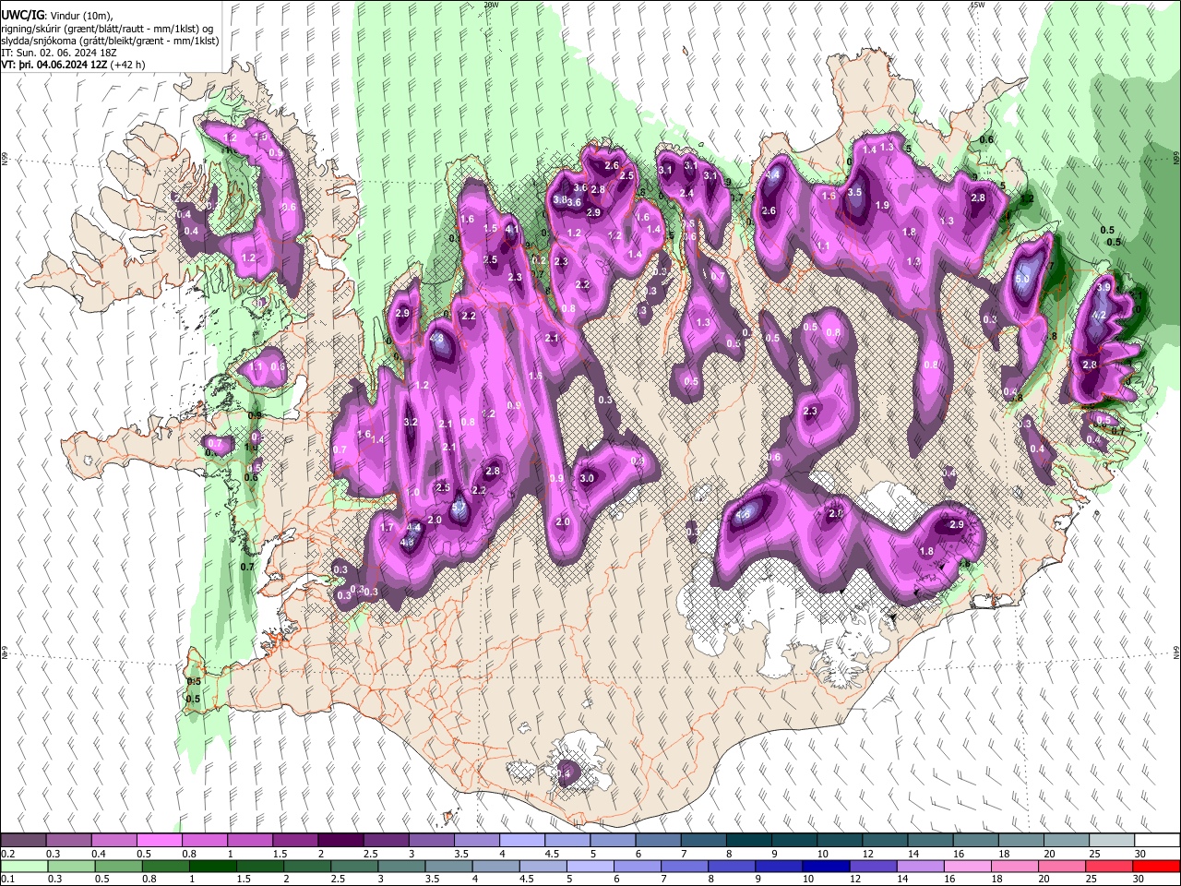Click the 12 teal swatch on the snow scale
Screen dimensions: 1181x886
pos(885,841)
